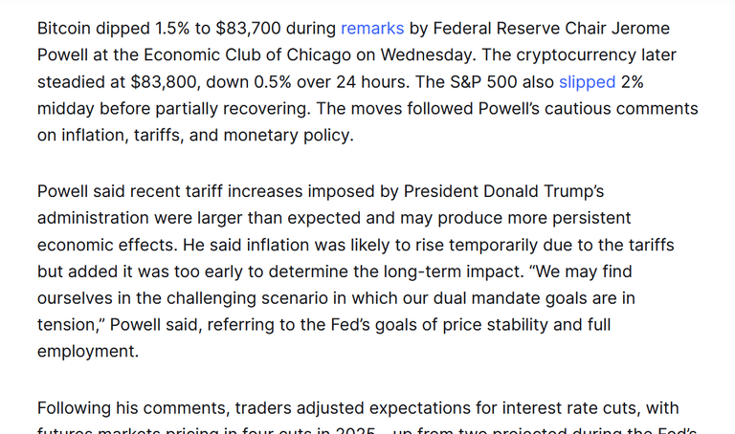
Task: Click the name 'Jerome' in the first line
Action: coord(641,29)
